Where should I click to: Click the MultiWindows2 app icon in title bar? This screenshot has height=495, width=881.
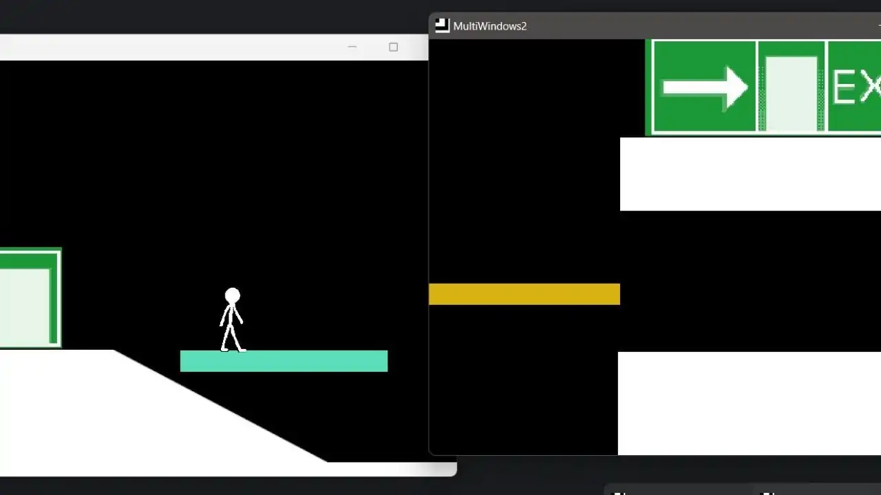442,25
